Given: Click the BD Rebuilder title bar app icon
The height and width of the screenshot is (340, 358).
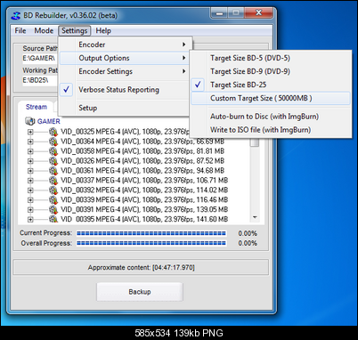Looking at the screenshot, I should click(x=16, y=15).
